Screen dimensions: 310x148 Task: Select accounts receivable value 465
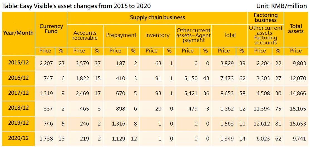[x=84, y=109]
